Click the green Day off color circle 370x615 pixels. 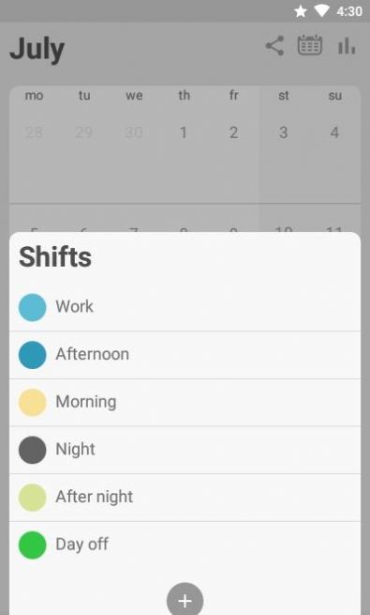pos(33,546)
